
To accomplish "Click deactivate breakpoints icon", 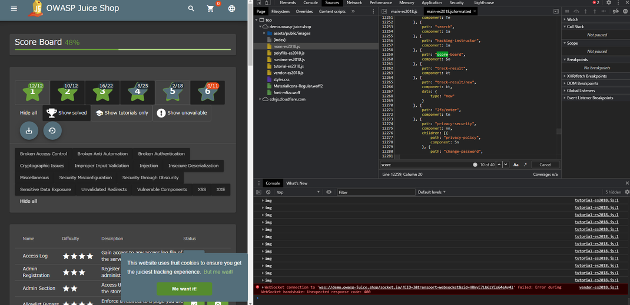I will tap(615, 12).
